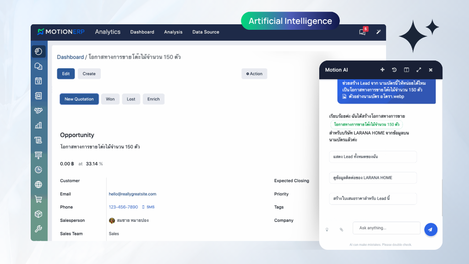Open the contacts book sidebar icon
The height and width of the screenshot is (264, 469).
pyautogui.click(x=38, y=96)
